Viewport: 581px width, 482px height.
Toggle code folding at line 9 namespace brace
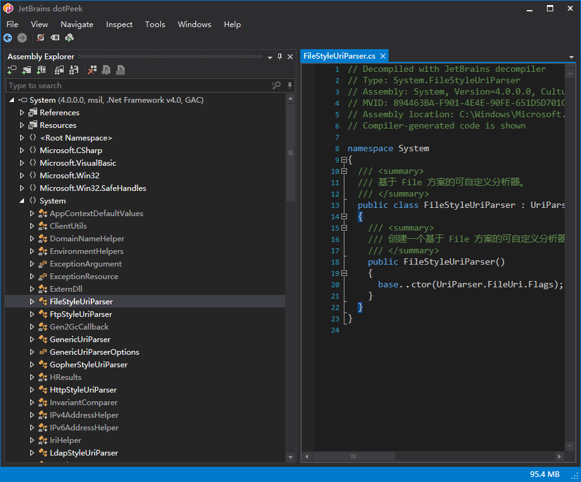pyautogui.click(x=344, y=160)
